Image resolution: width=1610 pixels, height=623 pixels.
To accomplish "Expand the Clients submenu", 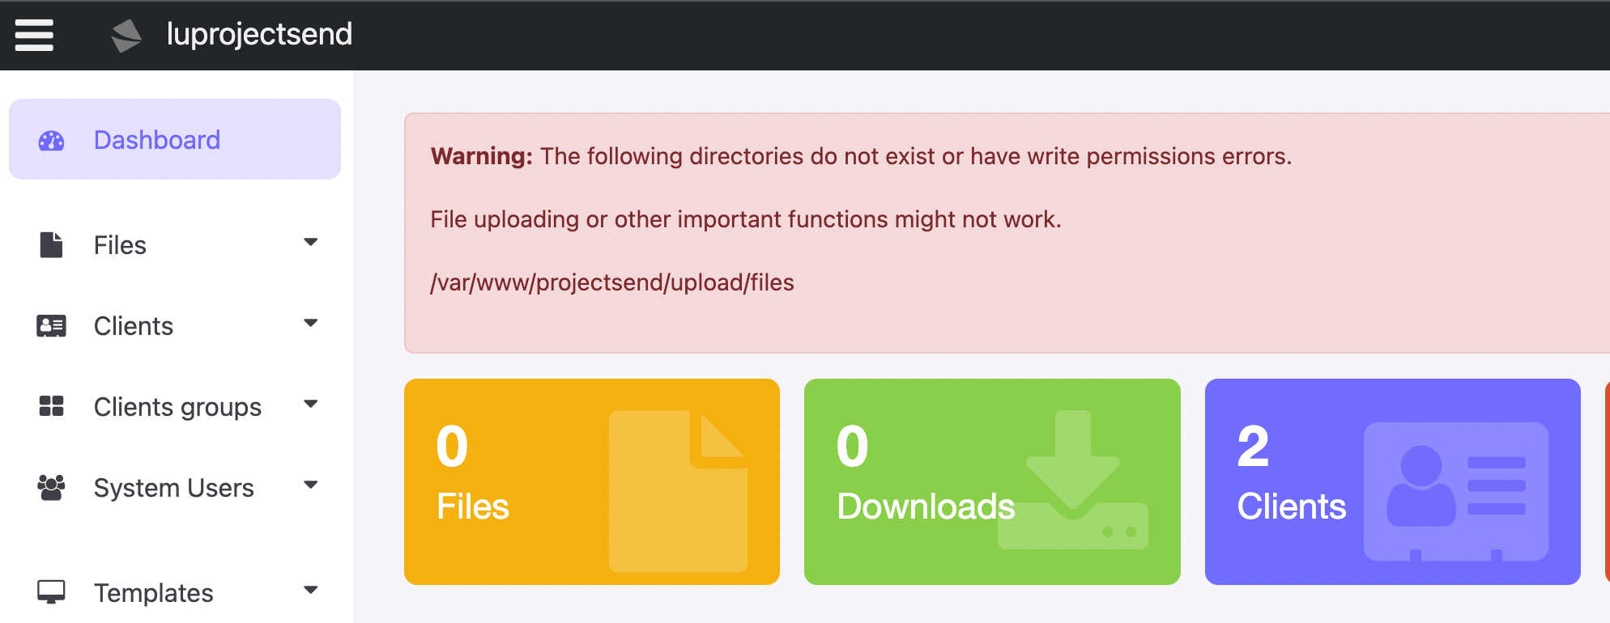I will coord(311,323).
